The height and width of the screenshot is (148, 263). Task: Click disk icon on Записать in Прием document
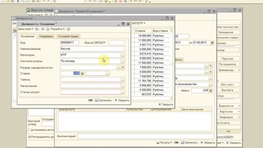(x=182, y=143)
